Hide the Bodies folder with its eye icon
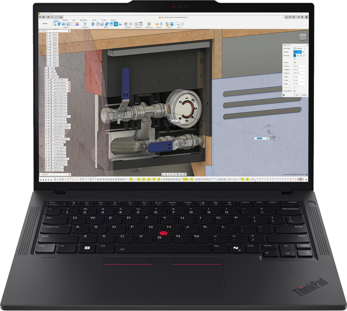The width and height of the screenshot is (347, 311). click(45, 71)
